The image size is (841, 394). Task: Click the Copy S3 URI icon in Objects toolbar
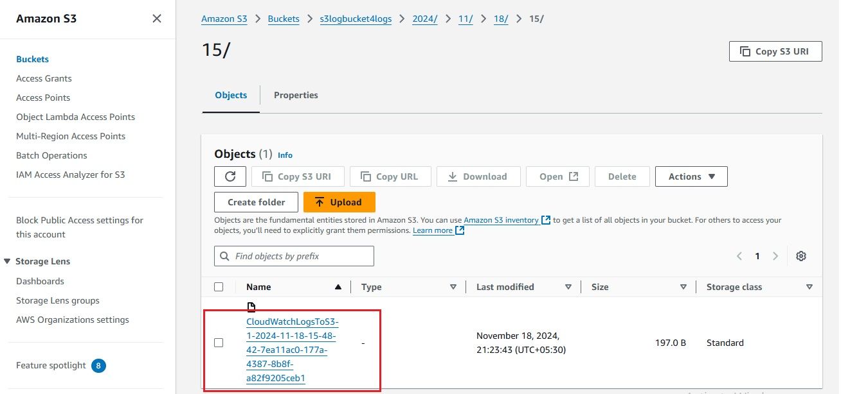265,176
